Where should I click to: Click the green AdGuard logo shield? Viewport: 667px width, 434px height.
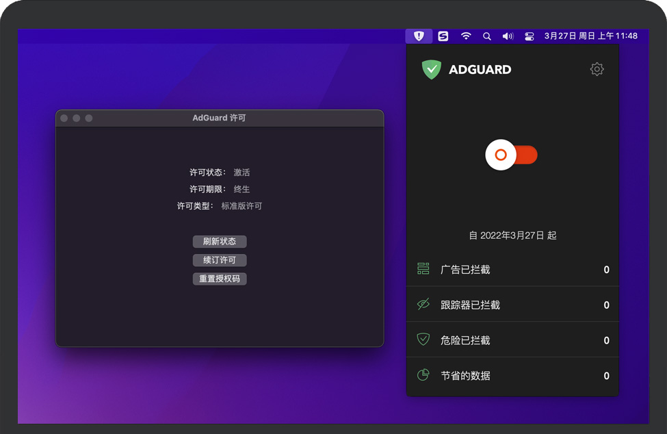pyautogui.click(x=431, y=69)
